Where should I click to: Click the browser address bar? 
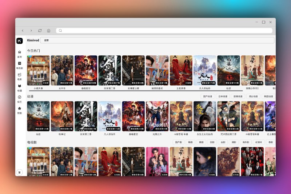[x=164, y=31]
